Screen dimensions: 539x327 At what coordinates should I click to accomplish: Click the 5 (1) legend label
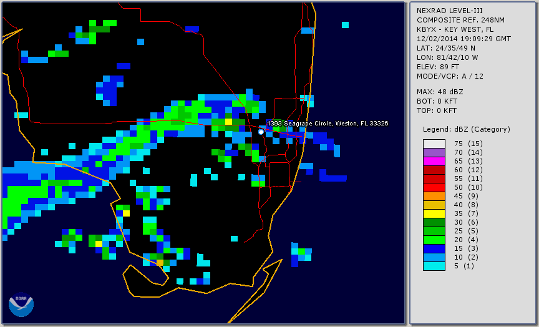coord(464,266)
